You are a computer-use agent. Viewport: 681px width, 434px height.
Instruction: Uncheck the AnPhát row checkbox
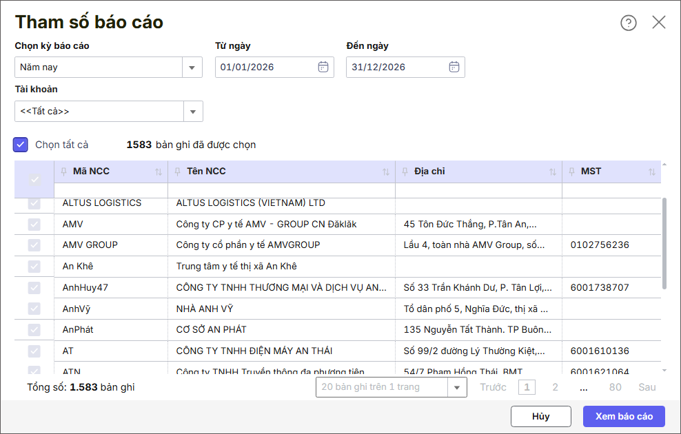34,330
